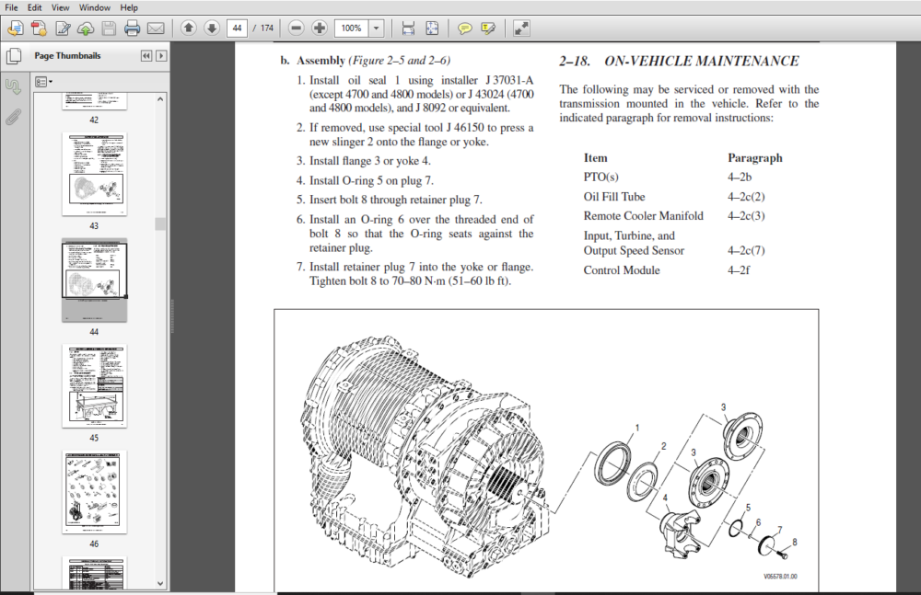
Task: Go to next page with down arrow
Action: pyautogui.click(x=212, y=28)
